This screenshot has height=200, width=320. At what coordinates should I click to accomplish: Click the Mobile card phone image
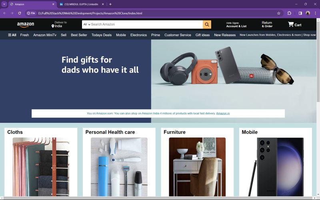(276, 167)
